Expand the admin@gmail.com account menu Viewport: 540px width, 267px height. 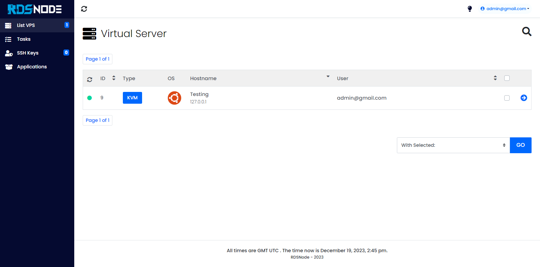505,9
